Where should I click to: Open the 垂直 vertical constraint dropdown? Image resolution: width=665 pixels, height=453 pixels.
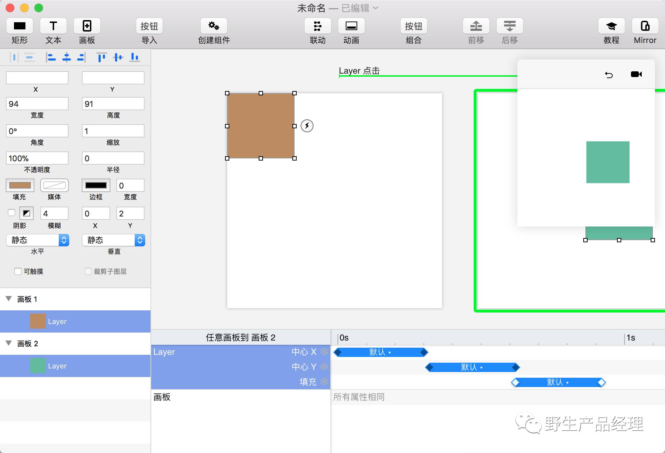pyautogui.click(x=114, y=240)
